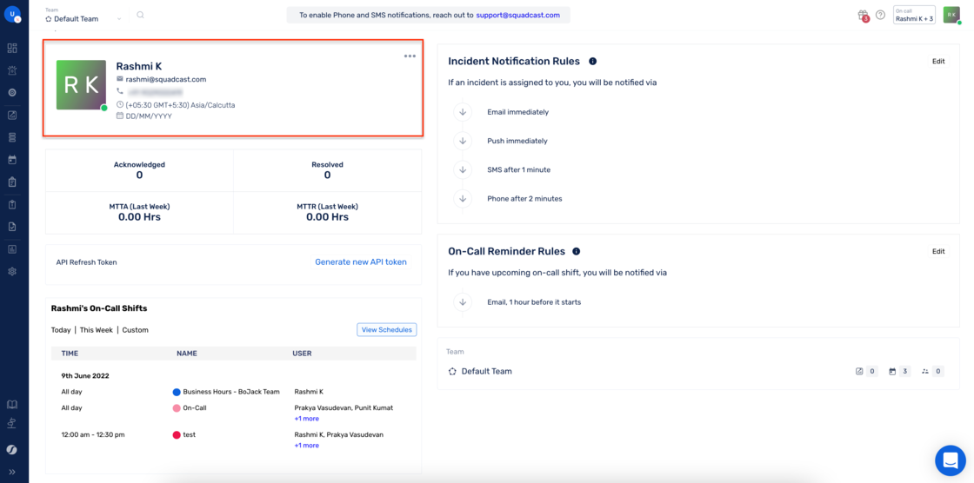This screenshot has width=974, height=483.
Task: Click the Asia/Calcutta timezone text
Action: tap(180, 105)
